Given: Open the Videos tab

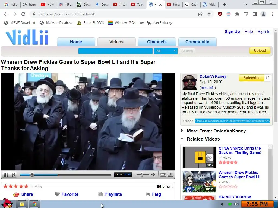Looking at the screenshot, I should pos(116,42).
